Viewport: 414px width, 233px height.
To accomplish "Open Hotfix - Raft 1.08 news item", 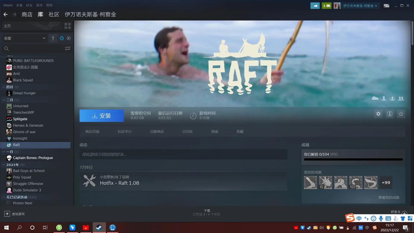I will click(x=183, y=181).
